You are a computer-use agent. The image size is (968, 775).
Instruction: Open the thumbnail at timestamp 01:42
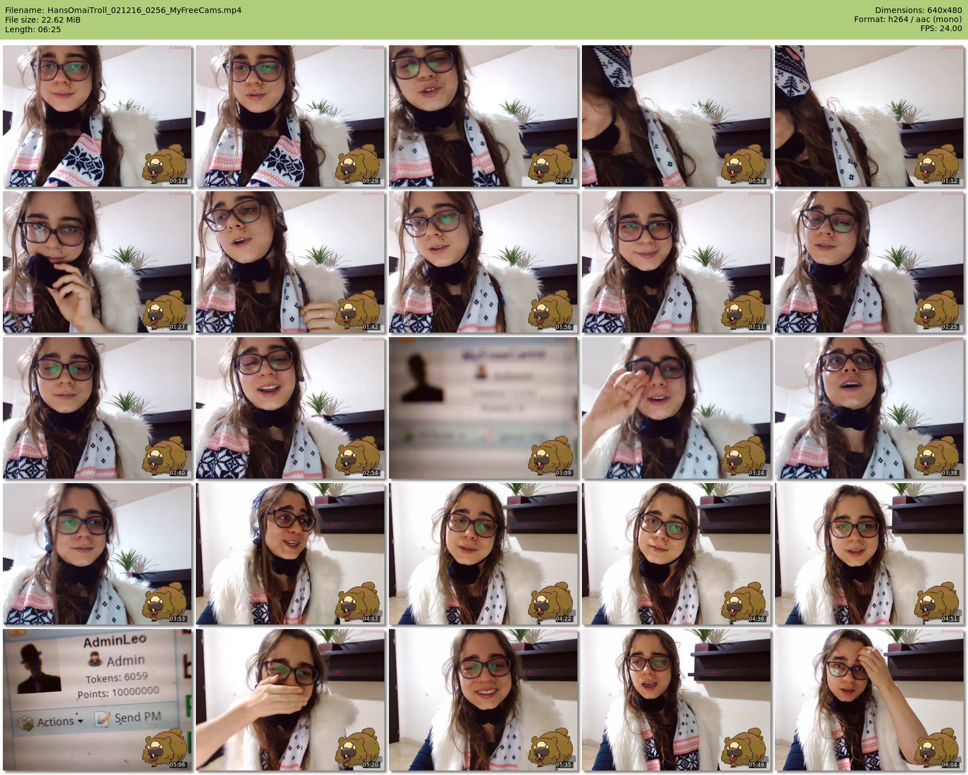[290, 262]
